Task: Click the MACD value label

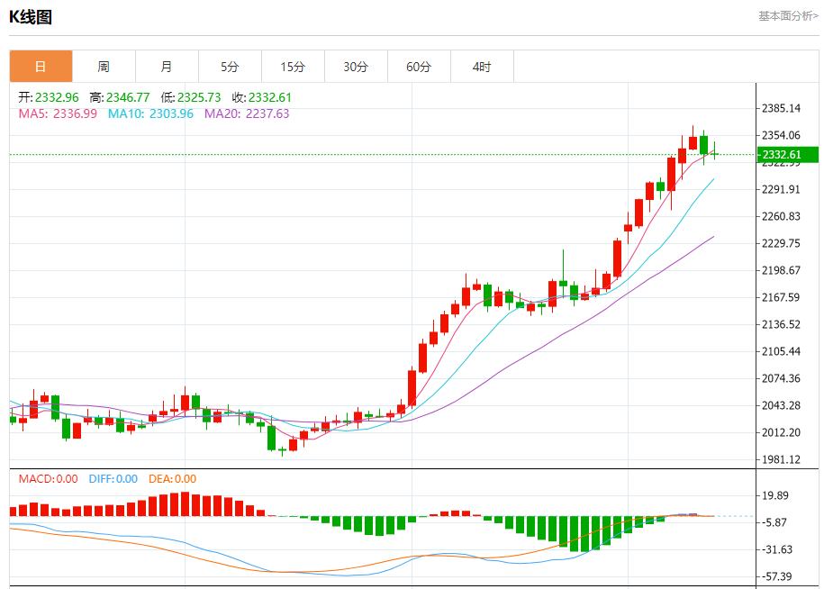Action: [x=48, y=479]
